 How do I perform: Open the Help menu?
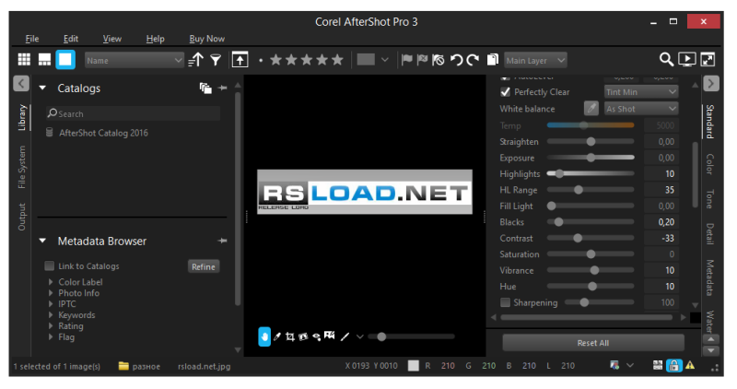[x=155, y=39]
